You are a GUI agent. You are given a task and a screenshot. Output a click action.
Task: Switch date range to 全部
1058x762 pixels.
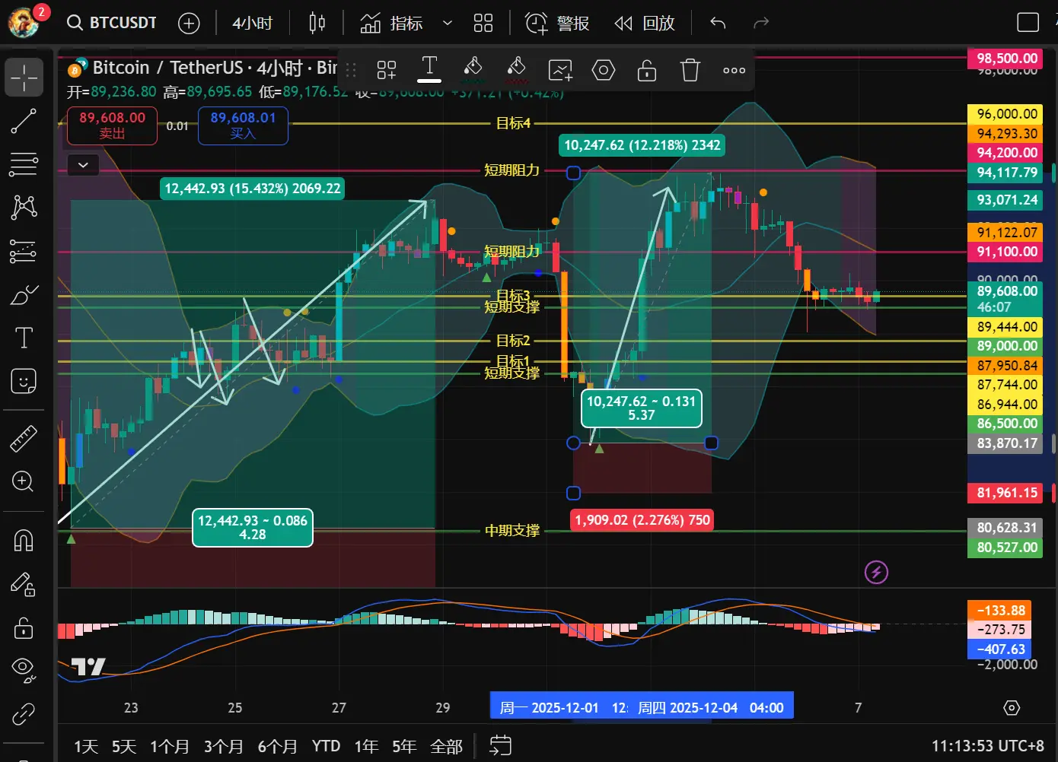(x=447, y=747)
